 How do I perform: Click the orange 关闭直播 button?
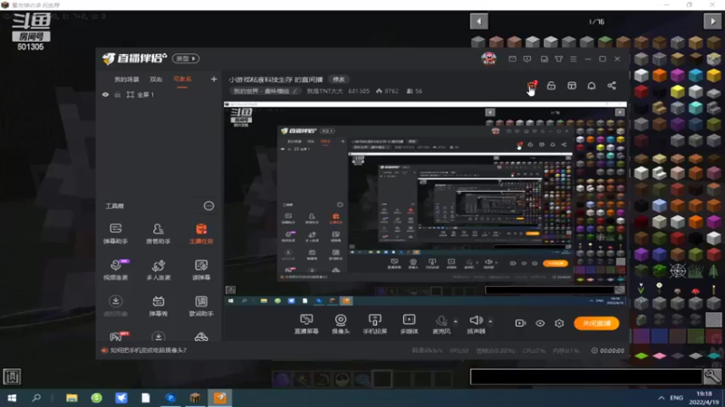pyautogui.click(x=596, y=323)
